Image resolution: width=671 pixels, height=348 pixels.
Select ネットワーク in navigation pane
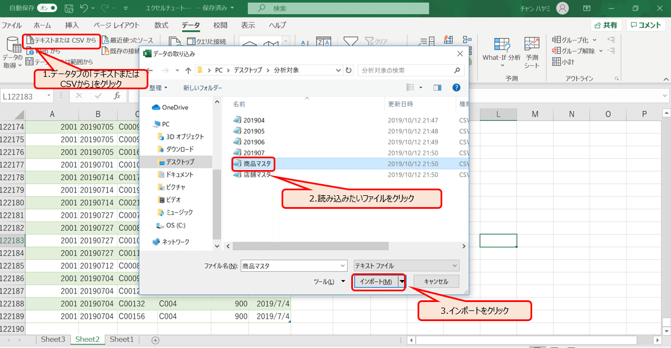(x=171, y=241)
